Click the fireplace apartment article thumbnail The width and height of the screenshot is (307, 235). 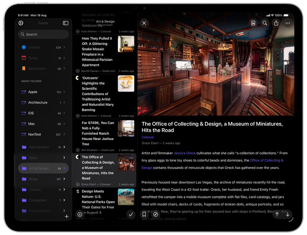tap(126, 44)
